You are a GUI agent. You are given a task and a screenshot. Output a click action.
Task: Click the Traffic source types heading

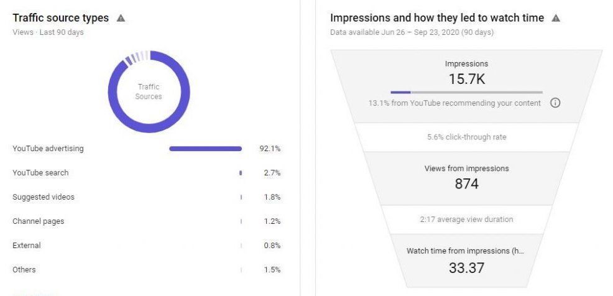(60, 18)
